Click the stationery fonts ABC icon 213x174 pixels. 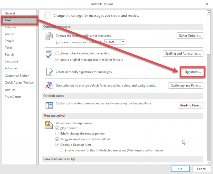point(49,86)
